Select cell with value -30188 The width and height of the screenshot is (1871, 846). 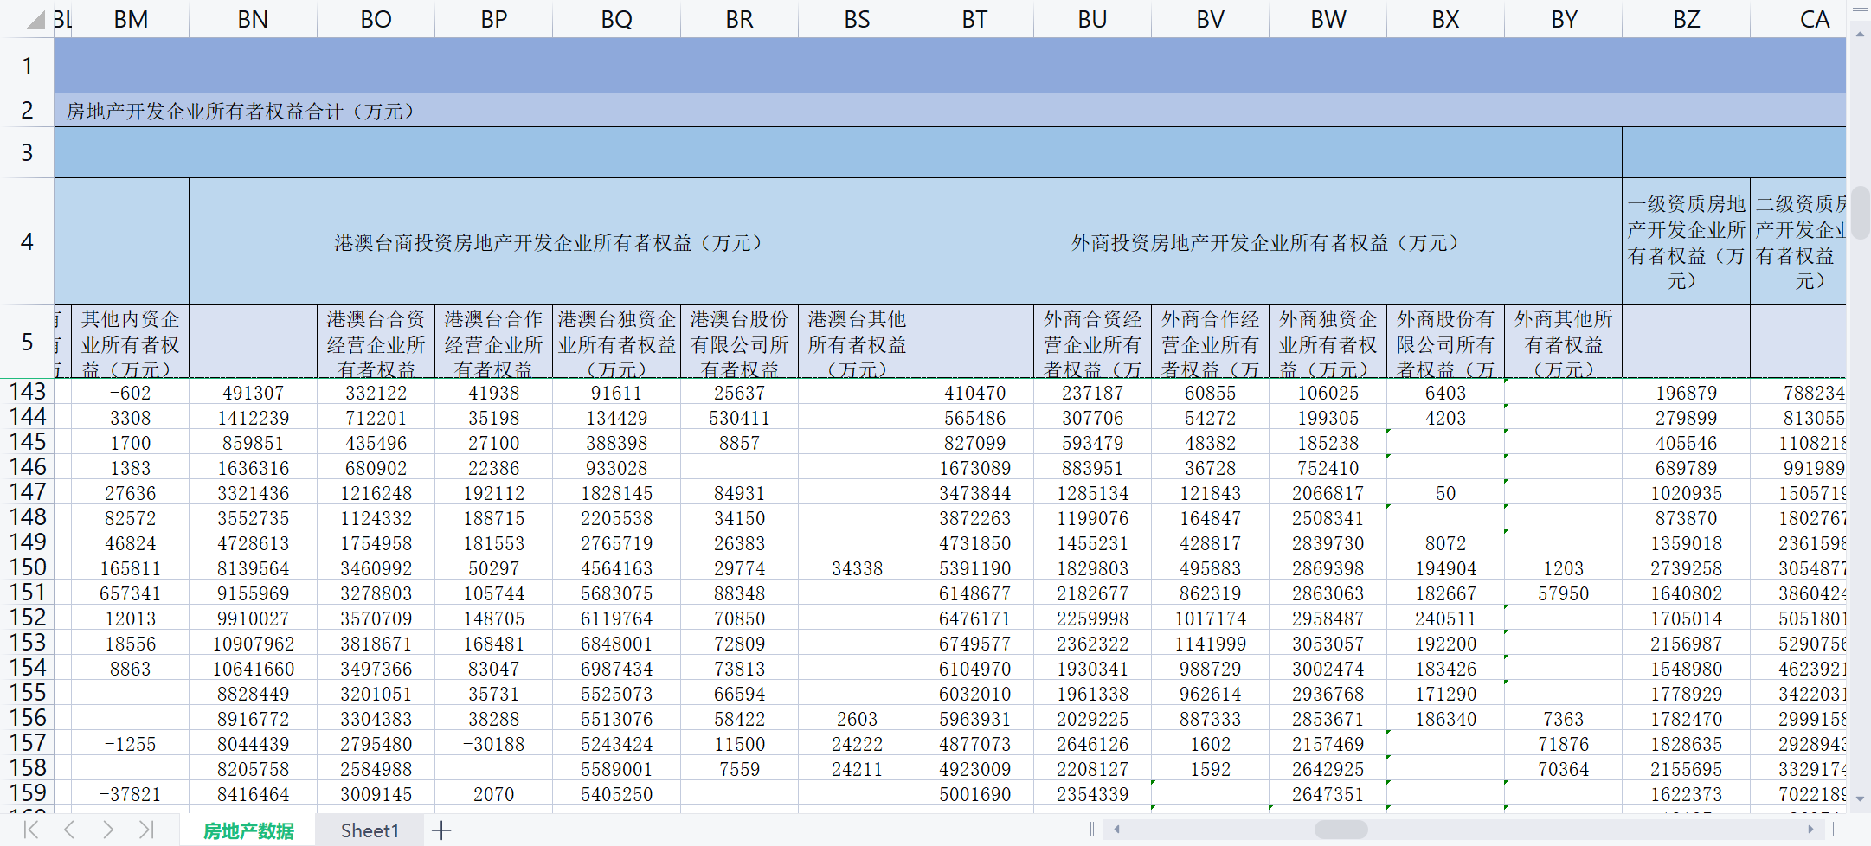[x=494, y=744]
